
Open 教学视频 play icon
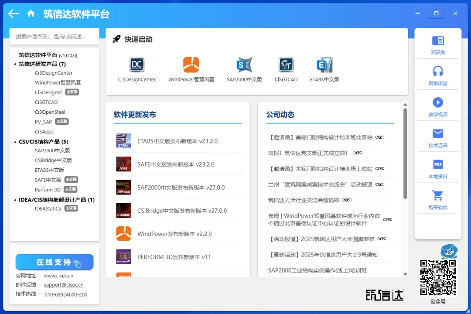coord(438,102)
